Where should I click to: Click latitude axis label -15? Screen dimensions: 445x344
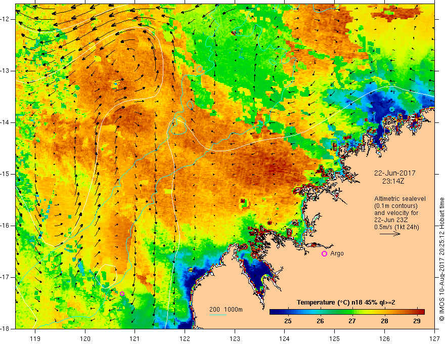tap(6, 174)
